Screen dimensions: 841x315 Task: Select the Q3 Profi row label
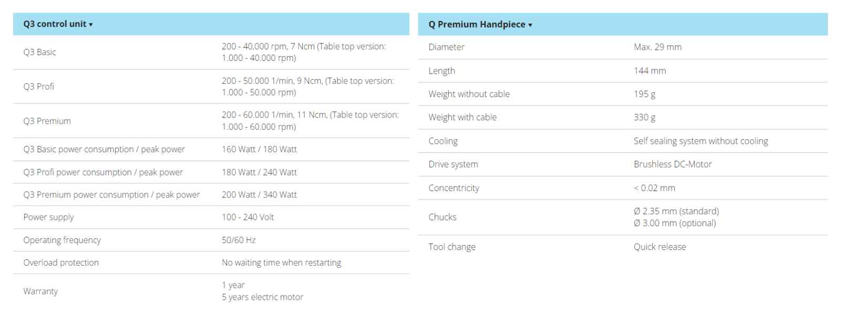(38, 87)
